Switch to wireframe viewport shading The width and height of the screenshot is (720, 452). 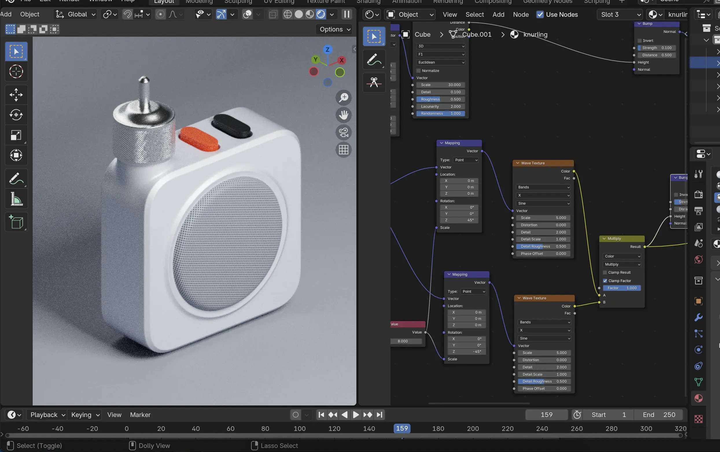[x=288, y=14]
